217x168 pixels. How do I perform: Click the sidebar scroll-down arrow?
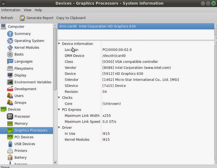[x=55, y=163]
